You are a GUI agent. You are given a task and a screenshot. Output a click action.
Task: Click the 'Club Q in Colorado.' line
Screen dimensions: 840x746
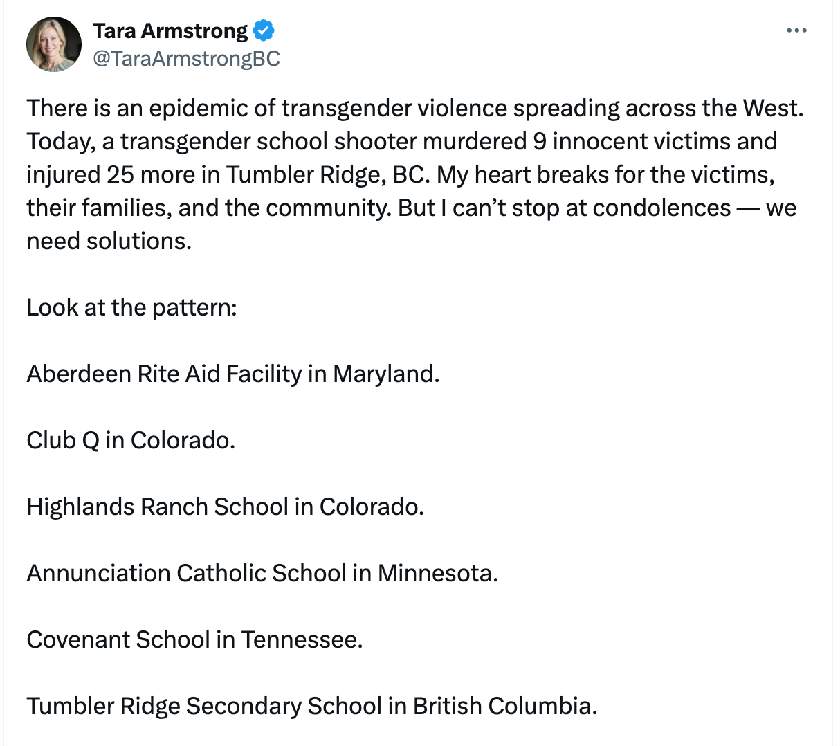[x=131, y=440]
